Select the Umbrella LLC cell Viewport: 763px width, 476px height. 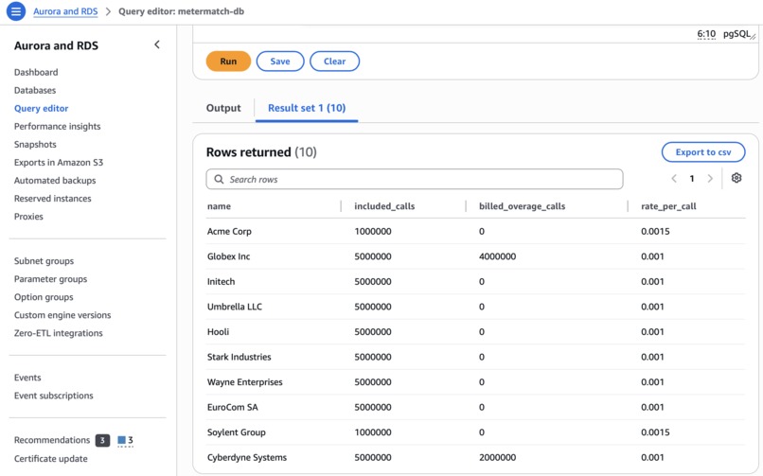(235, 307)
